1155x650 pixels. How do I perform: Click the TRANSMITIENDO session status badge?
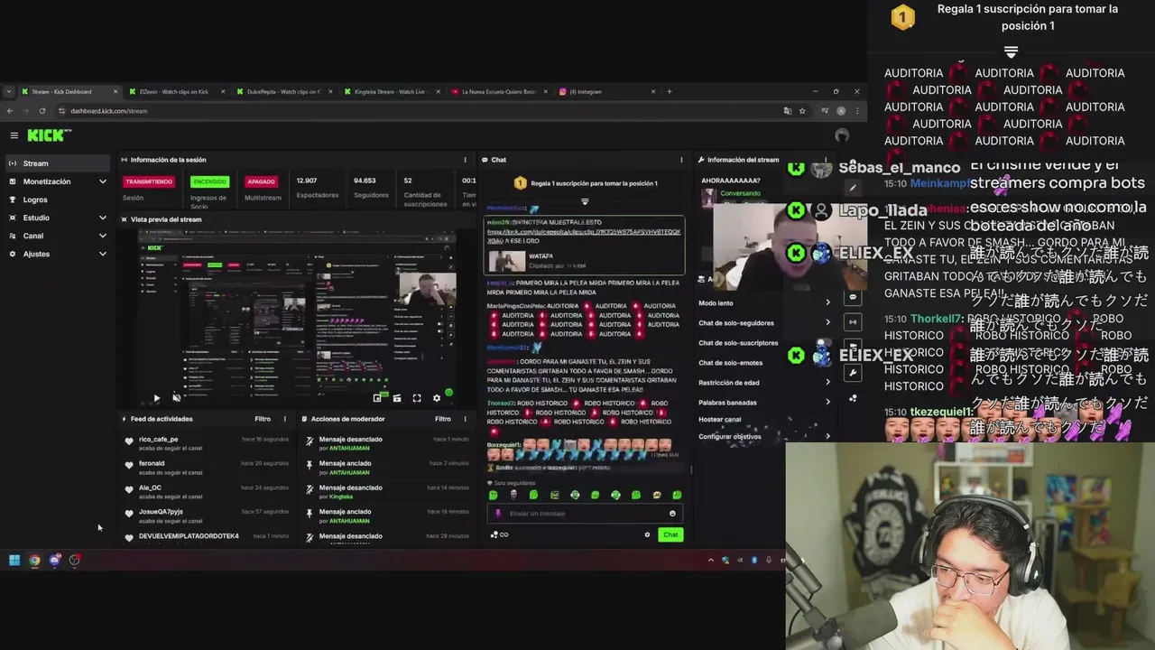149,181
